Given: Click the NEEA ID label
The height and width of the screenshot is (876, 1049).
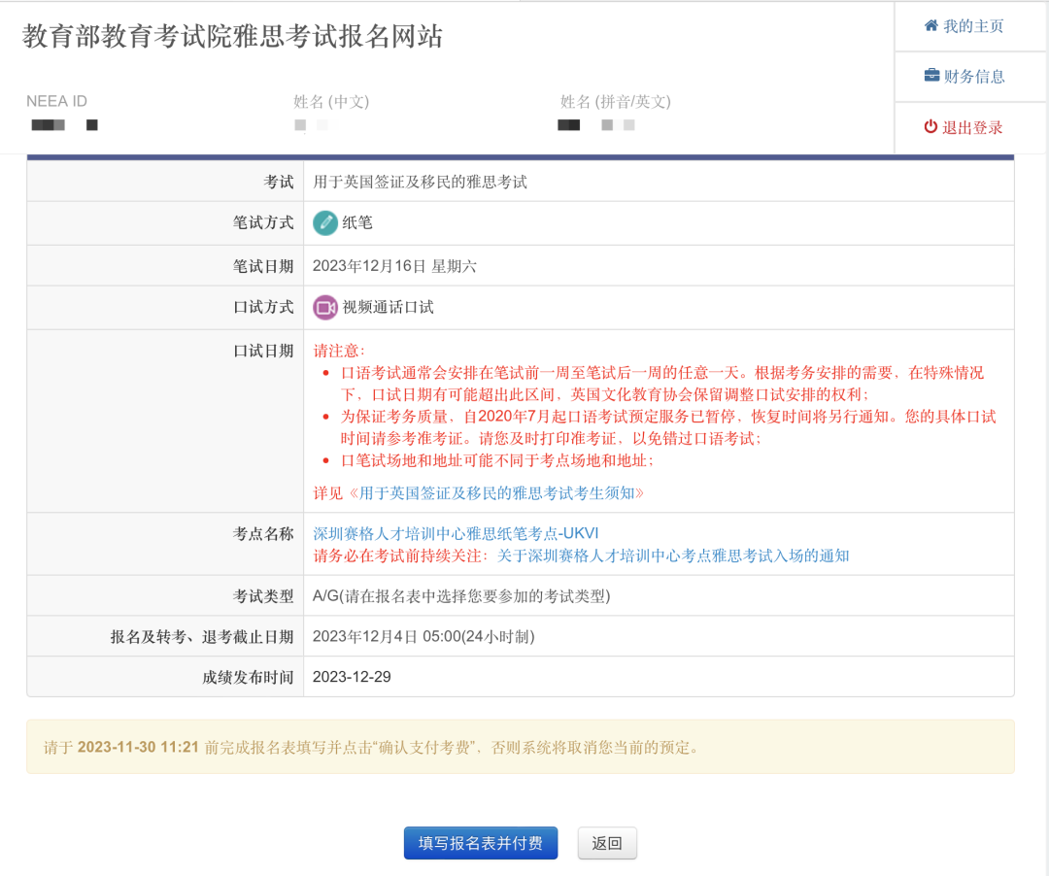Looking at the screenshot, I should click(x=56, y=101).
